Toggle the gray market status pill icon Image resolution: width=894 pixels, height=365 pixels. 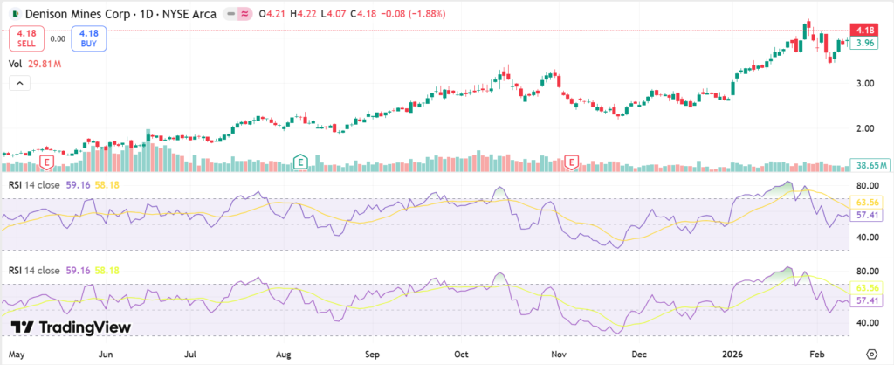click(x=228, y=13)
